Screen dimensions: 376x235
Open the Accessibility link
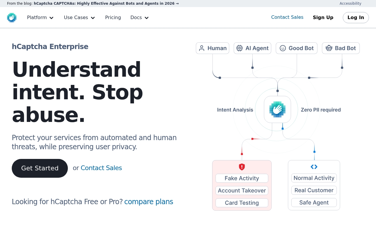350,4
